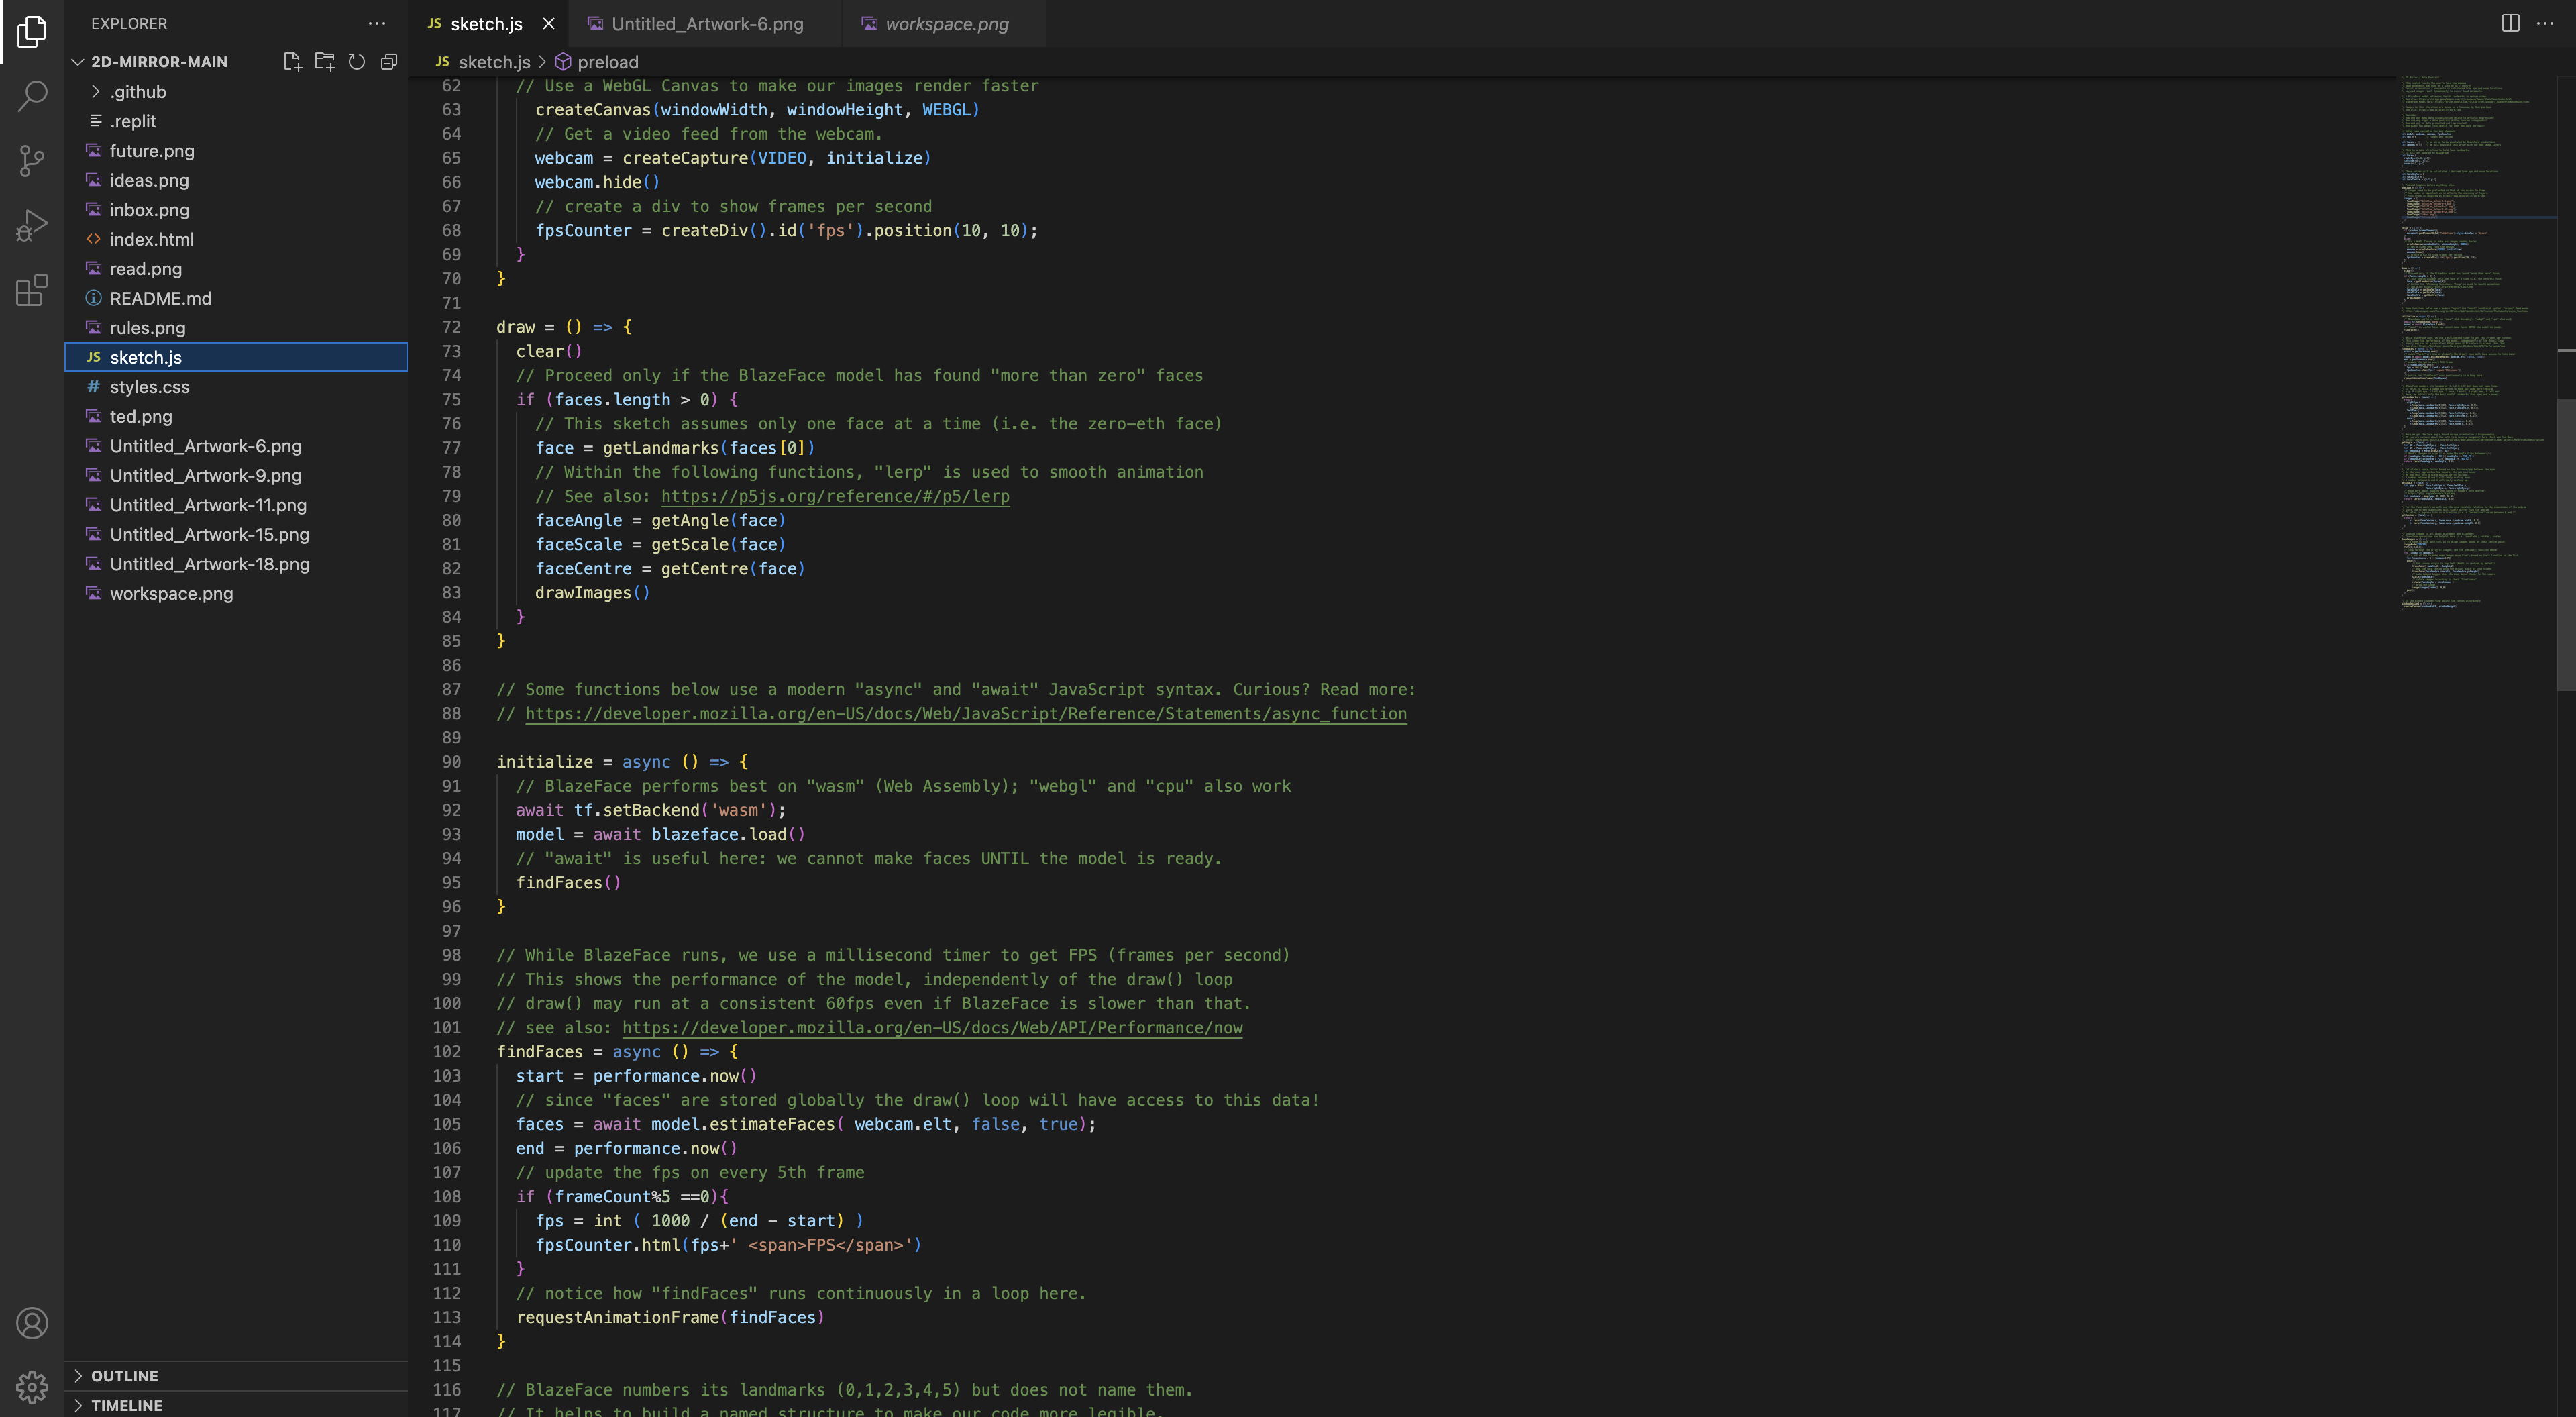Viewport: 2576px width, 1417px height.
Task: Expand the OUTLINE section
Action: [x=124, y=1376]
